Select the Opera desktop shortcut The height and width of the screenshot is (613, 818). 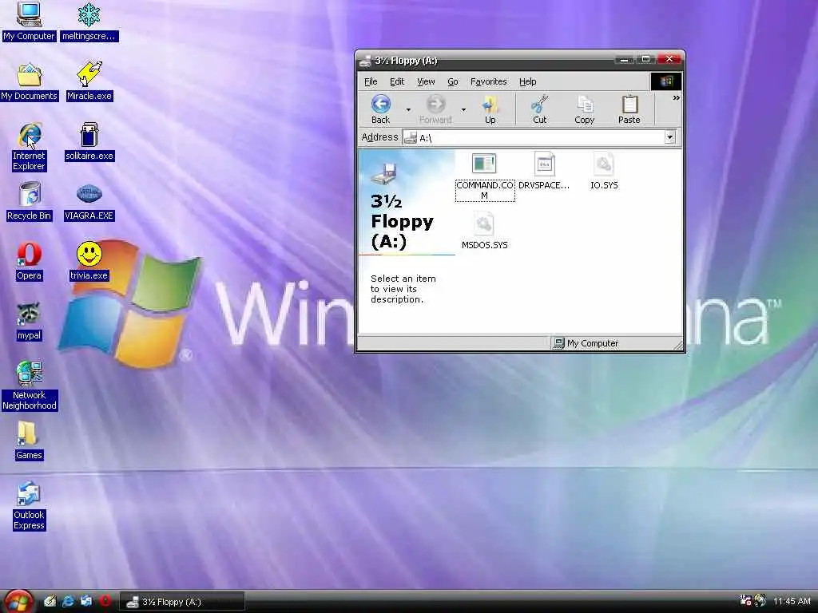[x=29, y=255]
